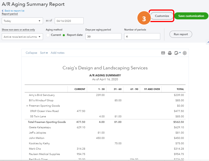Collapse the Freeman Sporting Goods group
Image resolution: width=209 pixels, height=161 pixels.
coord(27,106)
